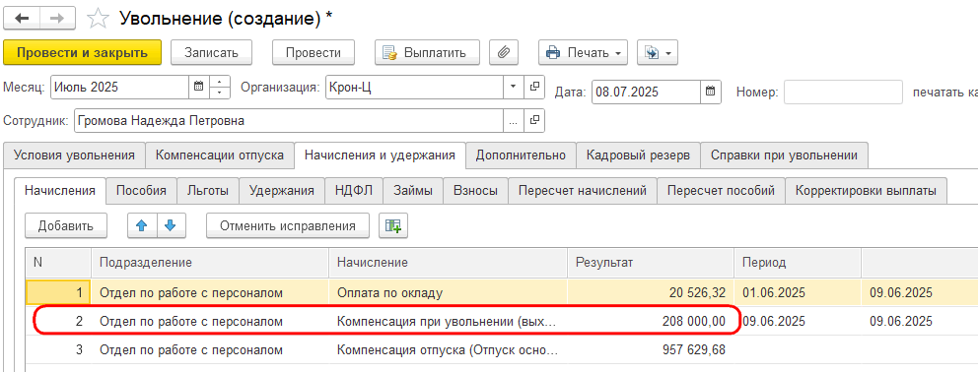Open the create-based-on document menu

[x=657, y=52]
